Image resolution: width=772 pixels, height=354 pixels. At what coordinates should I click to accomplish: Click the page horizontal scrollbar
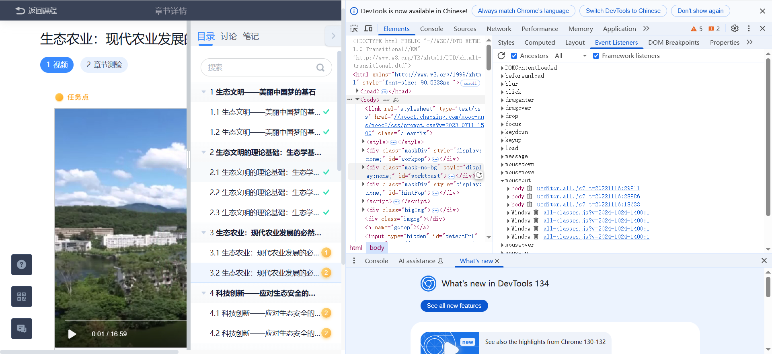coord(89,352)
